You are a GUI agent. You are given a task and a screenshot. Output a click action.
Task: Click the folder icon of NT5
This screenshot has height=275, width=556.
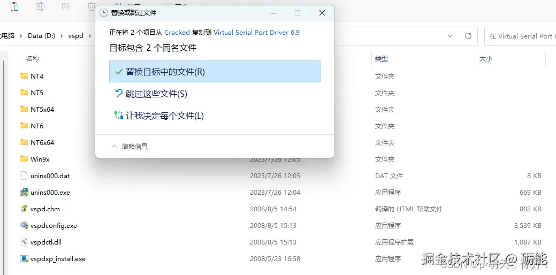point(24,93)
